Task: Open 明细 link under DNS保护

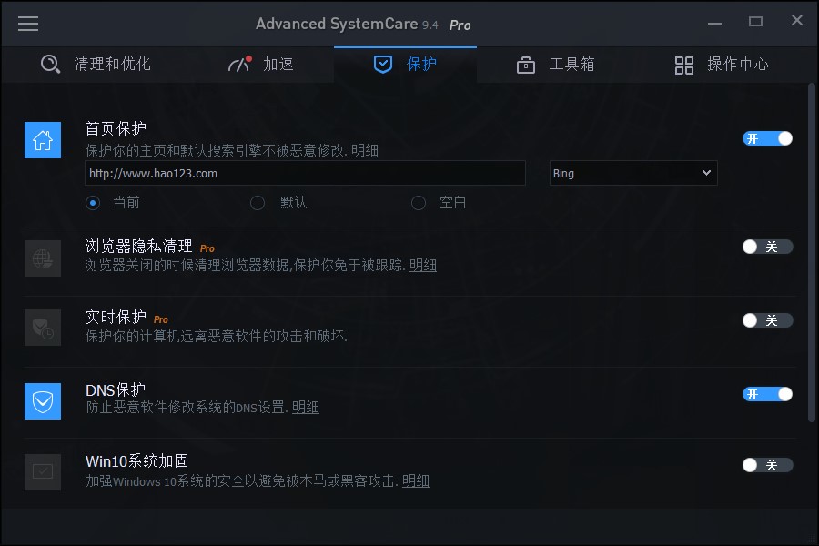Action: click(306, 407)
